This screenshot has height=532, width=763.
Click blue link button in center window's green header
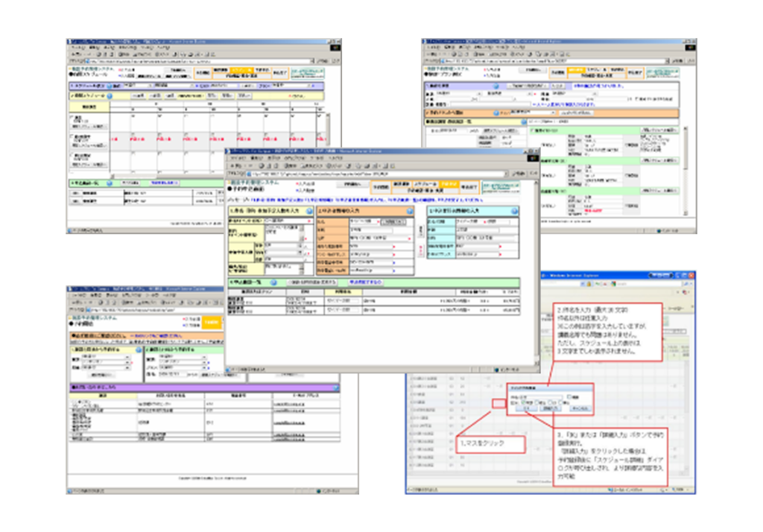(x=365, y=282)
